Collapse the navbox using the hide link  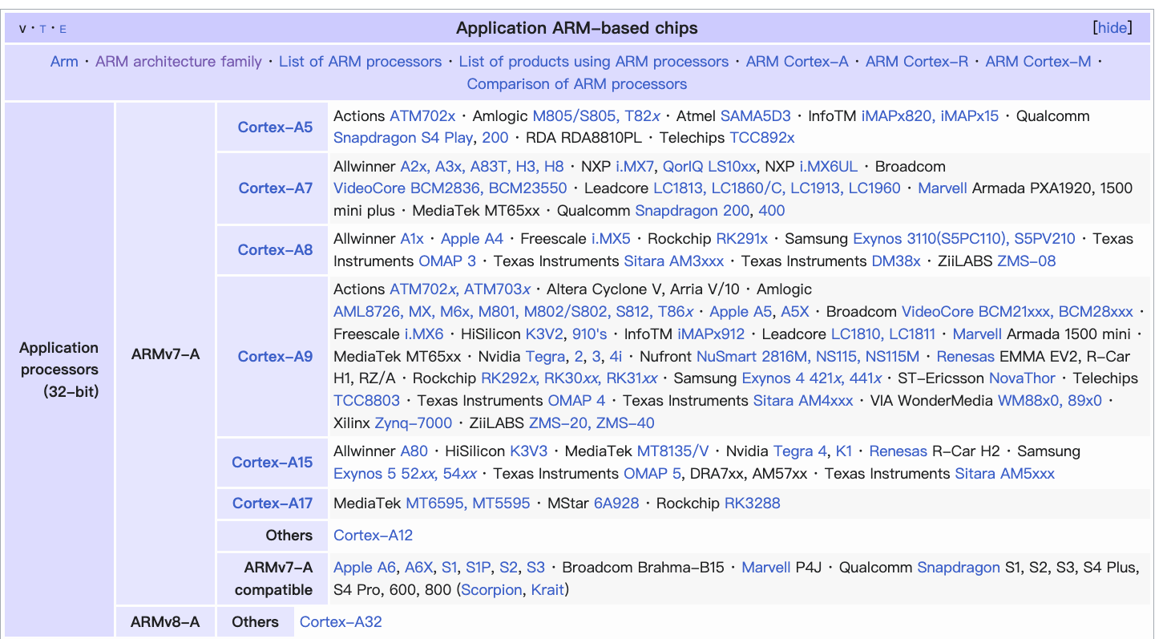click(x=1112, y=28)
